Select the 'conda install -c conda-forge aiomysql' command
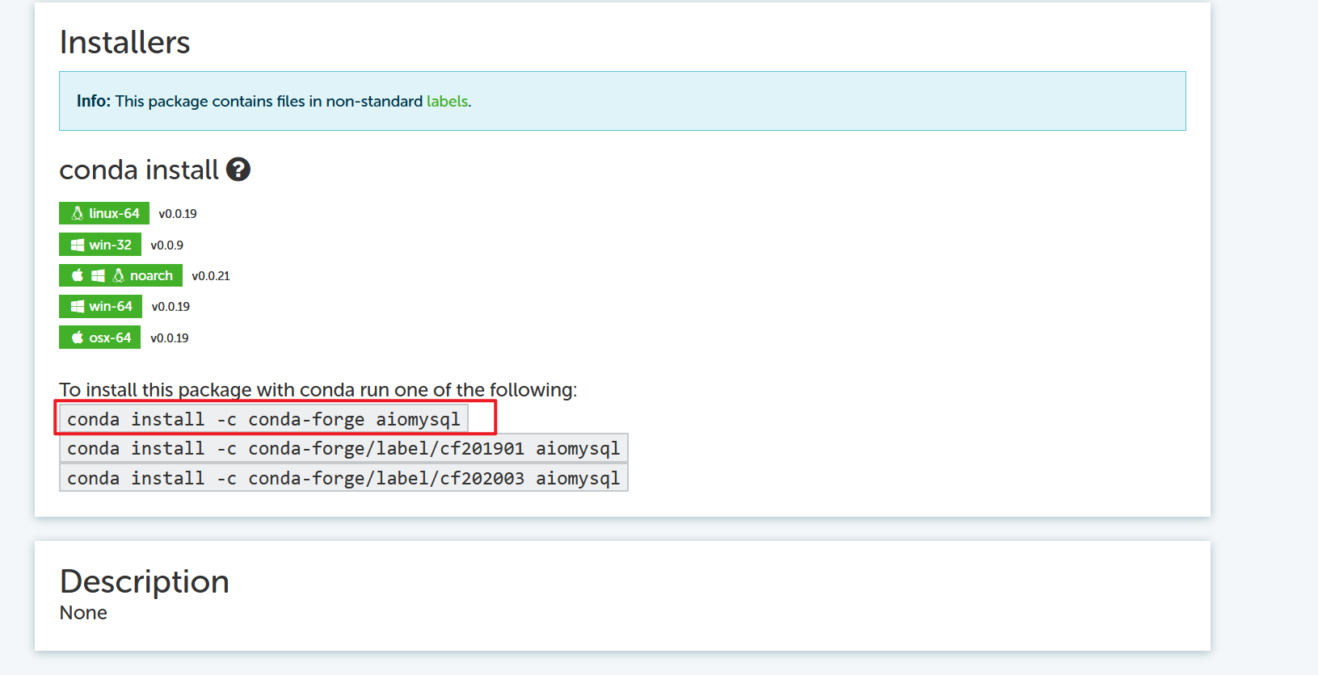Viewport: 1318px width, 675px height. point(263,419)
